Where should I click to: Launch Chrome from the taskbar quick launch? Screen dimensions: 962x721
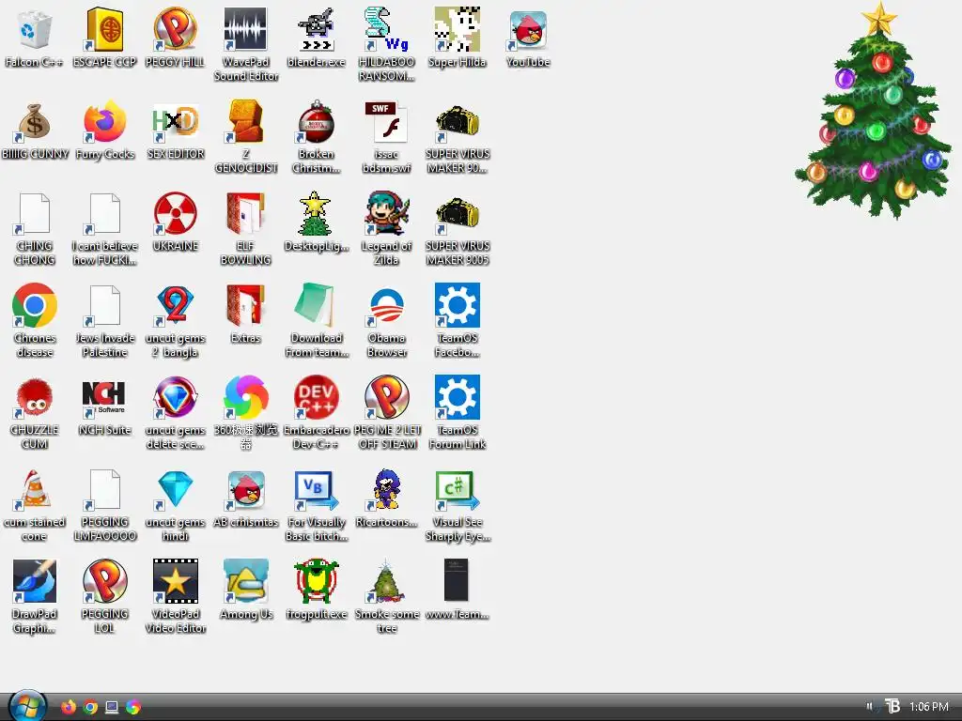pos(90,707)
